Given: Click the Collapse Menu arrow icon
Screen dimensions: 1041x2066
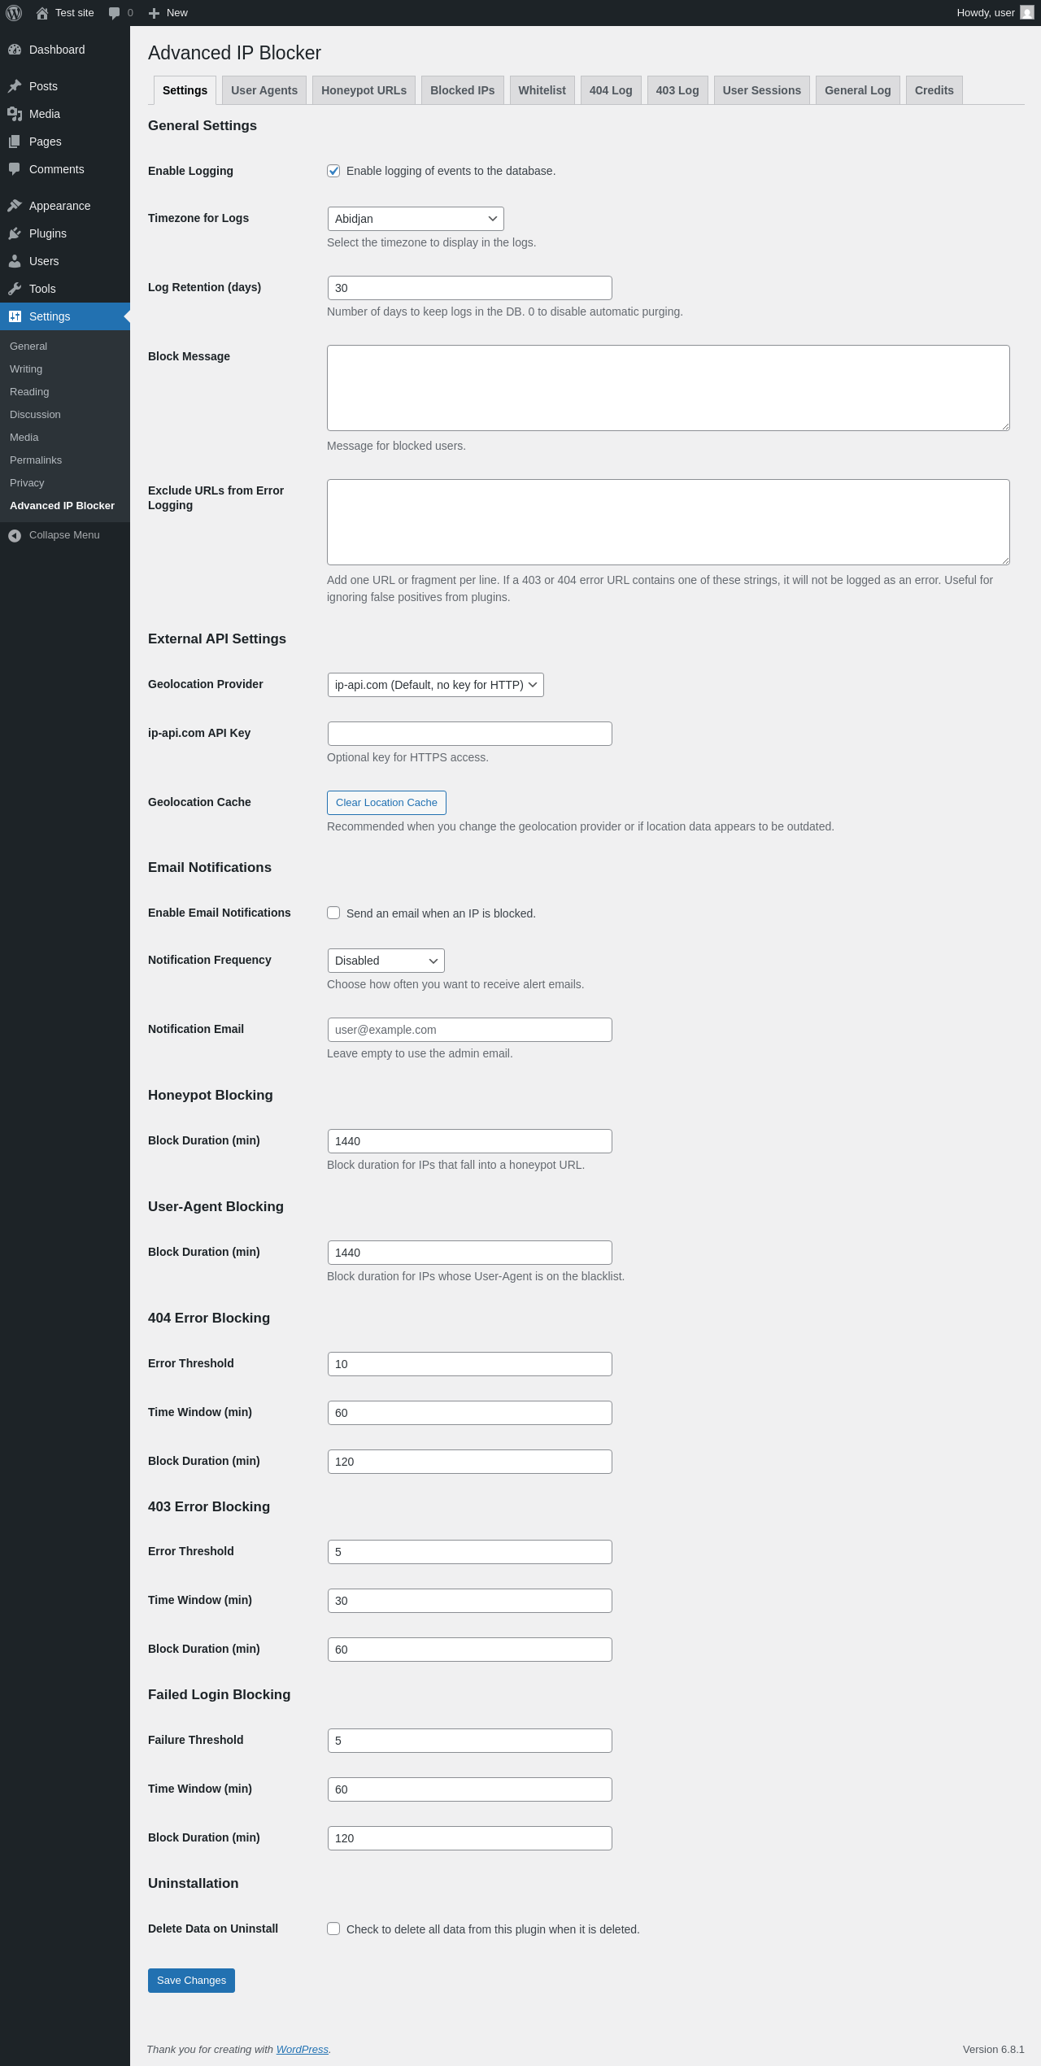Looking at the screenshot, I should click(x=15, y=535).
